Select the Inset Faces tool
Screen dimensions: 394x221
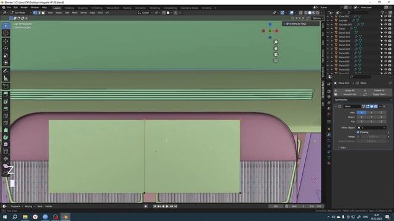pyautogui.click(x=6, y=102)
